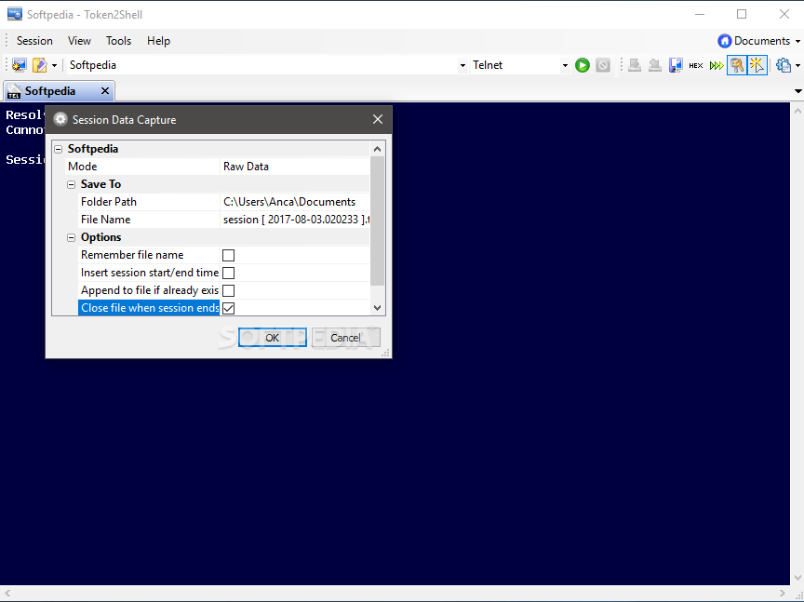Confirm with the OK button
The height and width of the screenshot is (602, 804).
click(x=273, y=338)
